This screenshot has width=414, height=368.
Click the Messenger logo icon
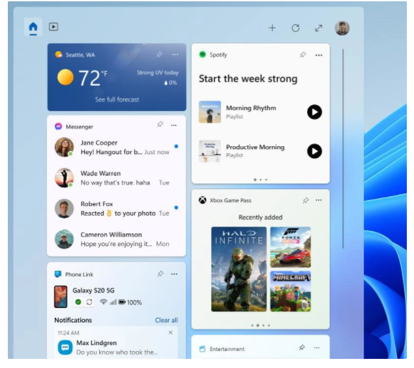pos(58,127)
